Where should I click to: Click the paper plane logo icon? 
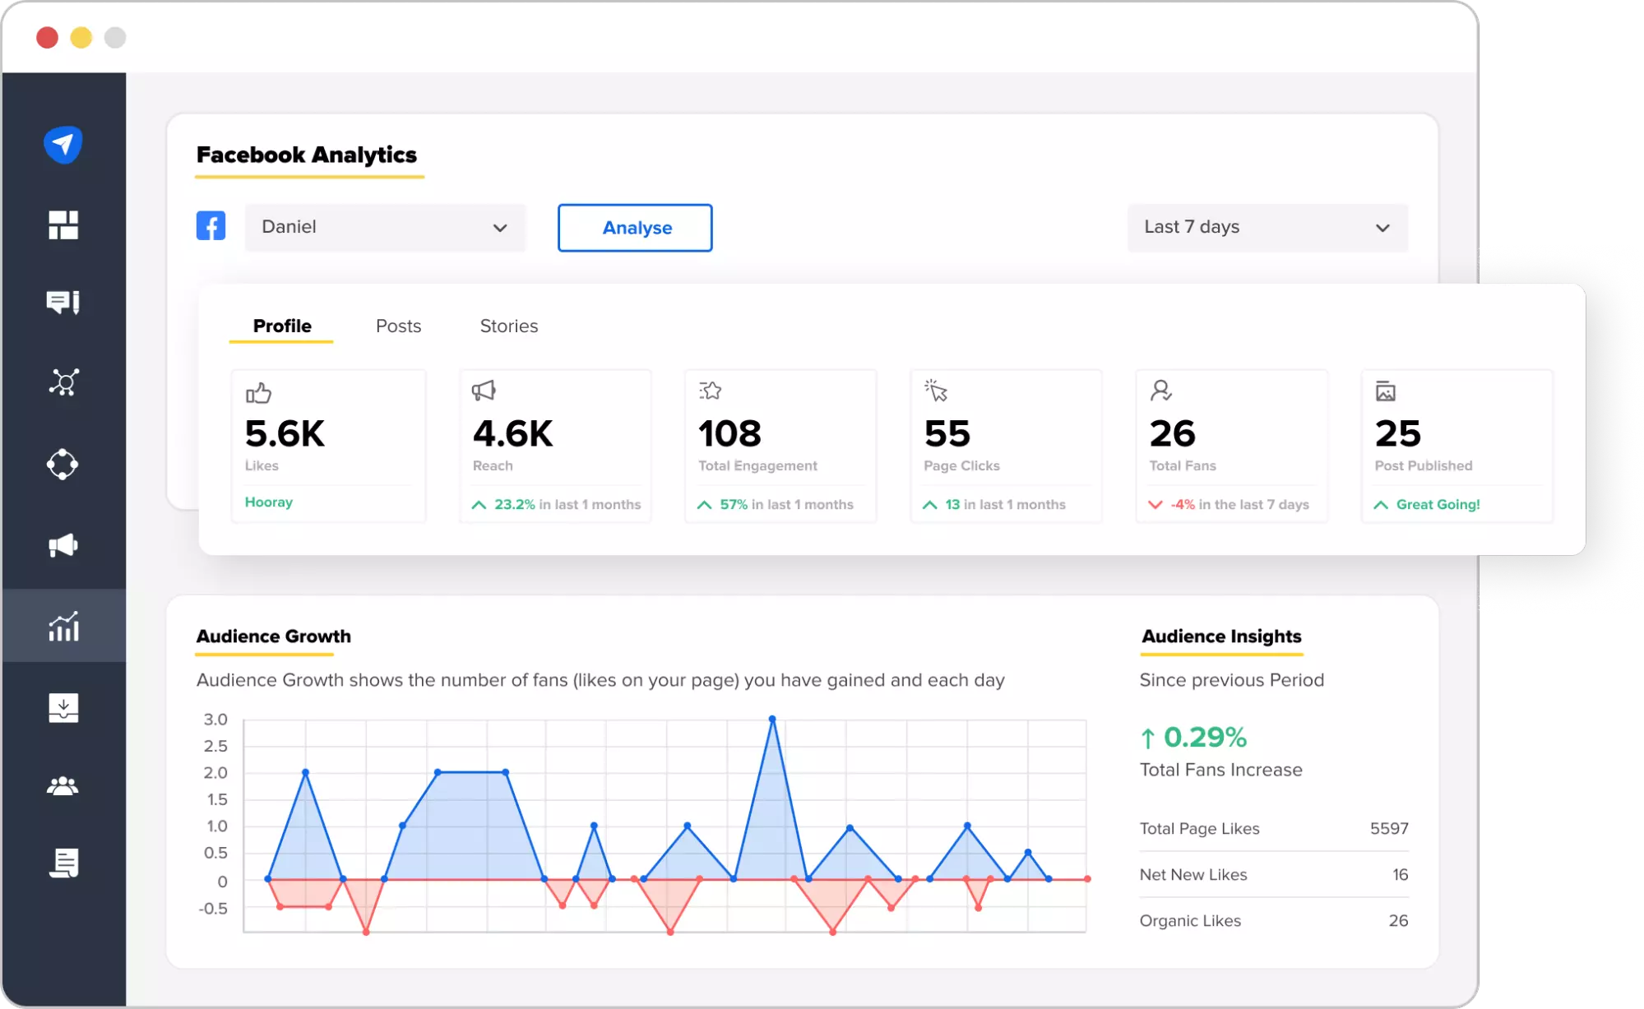coord(63,145)
